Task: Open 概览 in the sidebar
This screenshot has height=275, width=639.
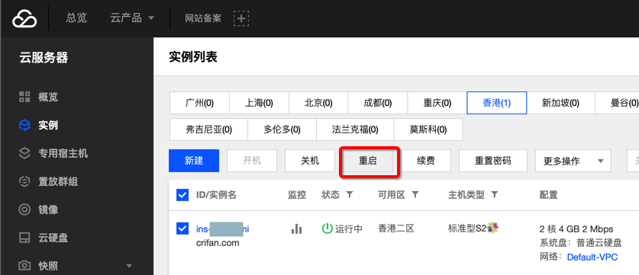Action: tap(48, 97)
